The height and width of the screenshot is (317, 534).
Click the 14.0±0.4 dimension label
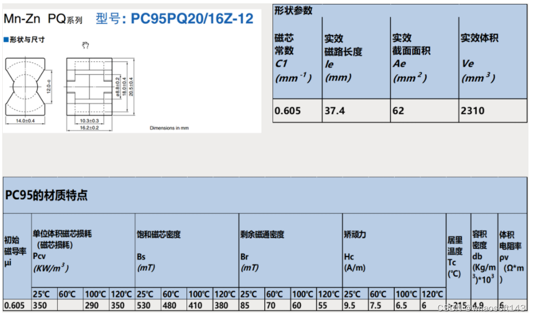(x=25, y=120)
